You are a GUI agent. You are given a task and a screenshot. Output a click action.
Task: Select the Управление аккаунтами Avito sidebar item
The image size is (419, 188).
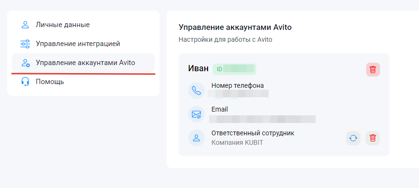point(83,63)
